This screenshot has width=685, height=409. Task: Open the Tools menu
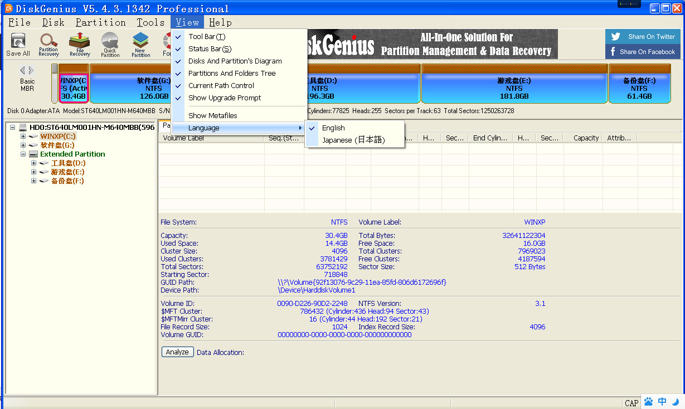click(150, 22)
